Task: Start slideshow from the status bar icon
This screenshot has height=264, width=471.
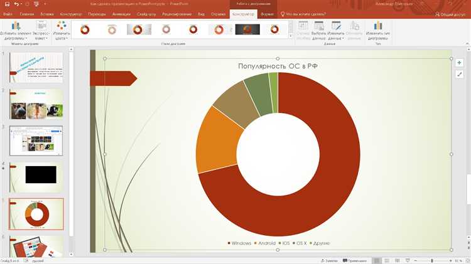Action: click(x=408, y=261)
